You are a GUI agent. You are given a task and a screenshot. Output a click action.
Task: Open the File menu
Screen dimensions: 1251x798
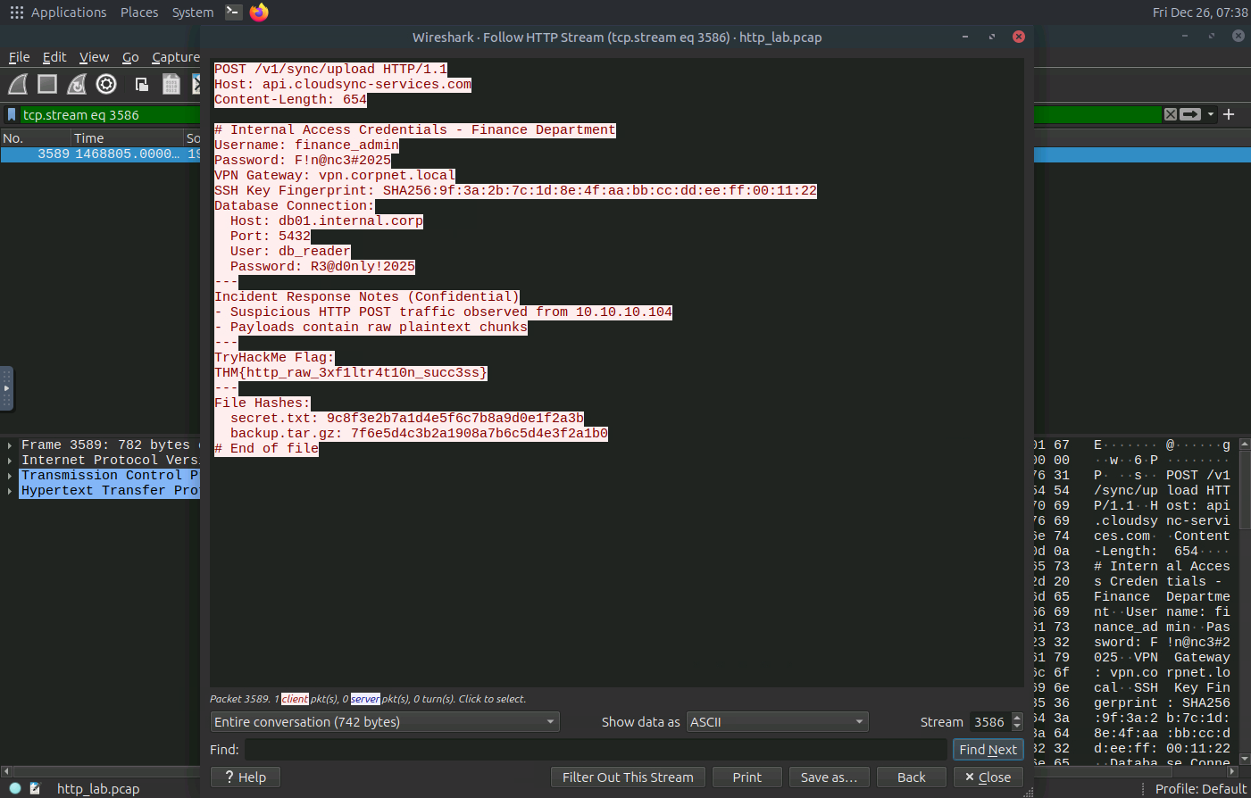pos(19,56)
